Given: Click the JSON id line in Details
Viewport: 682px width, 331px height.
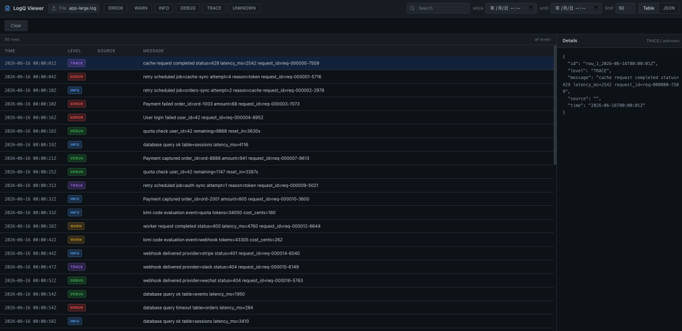Looking at the screenshot, I should 613,64.
